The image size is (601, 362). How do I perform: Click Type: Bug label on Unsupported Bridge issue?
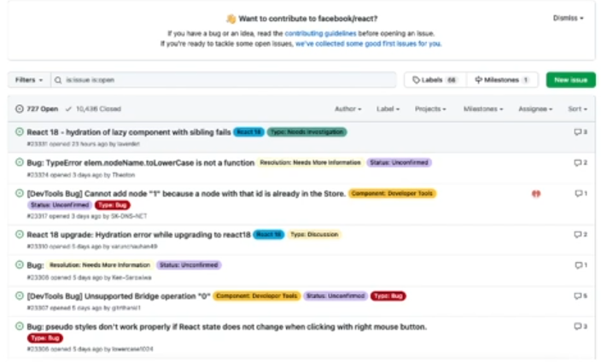tap(388, 295)
